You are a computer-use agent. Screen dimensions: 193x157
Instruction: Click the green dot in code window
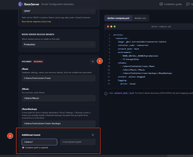pyautogui.click(x=114, y=27)
